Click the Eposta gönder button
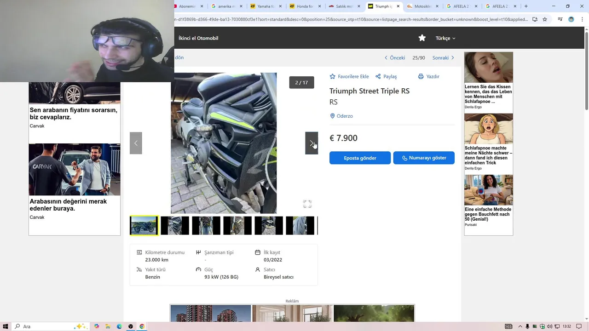 pos(360,158)
